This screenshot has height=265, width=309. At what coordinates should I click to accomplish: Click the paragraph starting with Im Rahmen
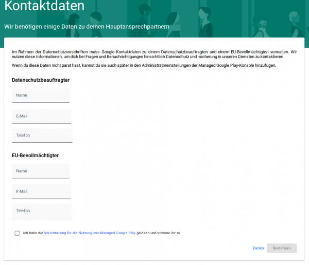[154, 54]
